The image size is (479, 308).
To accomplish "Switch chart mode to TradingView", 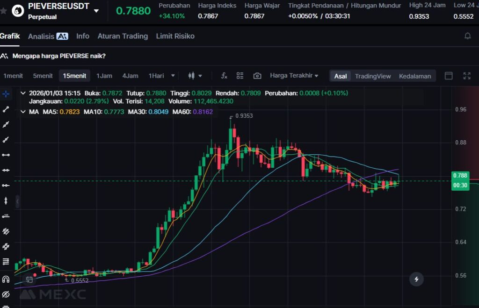I will tap(372, 76).
